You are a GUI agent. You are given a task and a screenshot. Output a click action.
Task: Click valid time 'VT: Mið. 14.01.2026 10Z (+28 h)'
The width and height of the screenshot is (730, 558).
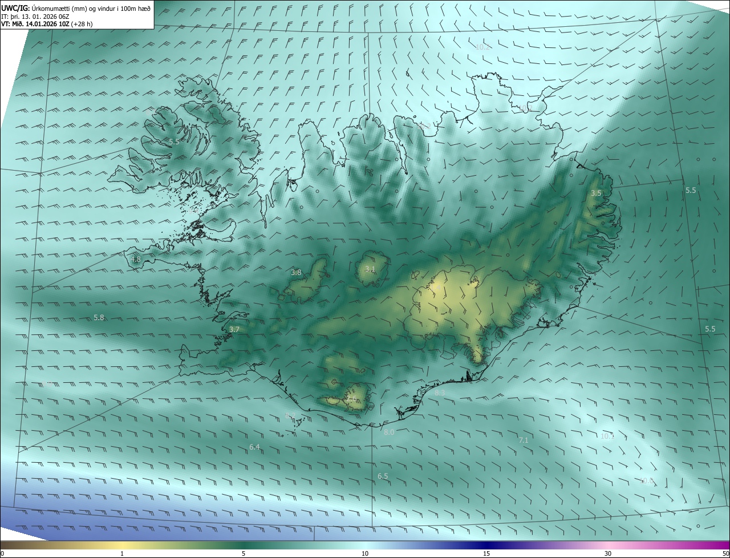(x=47, y=24)
